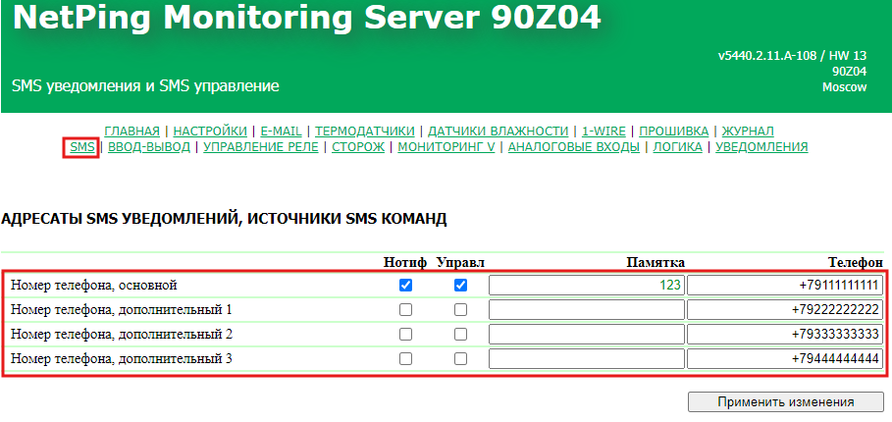892x422 pixels.
Task: Check Нотиф for дополнительный 3 number
Action: click(406, 359)
